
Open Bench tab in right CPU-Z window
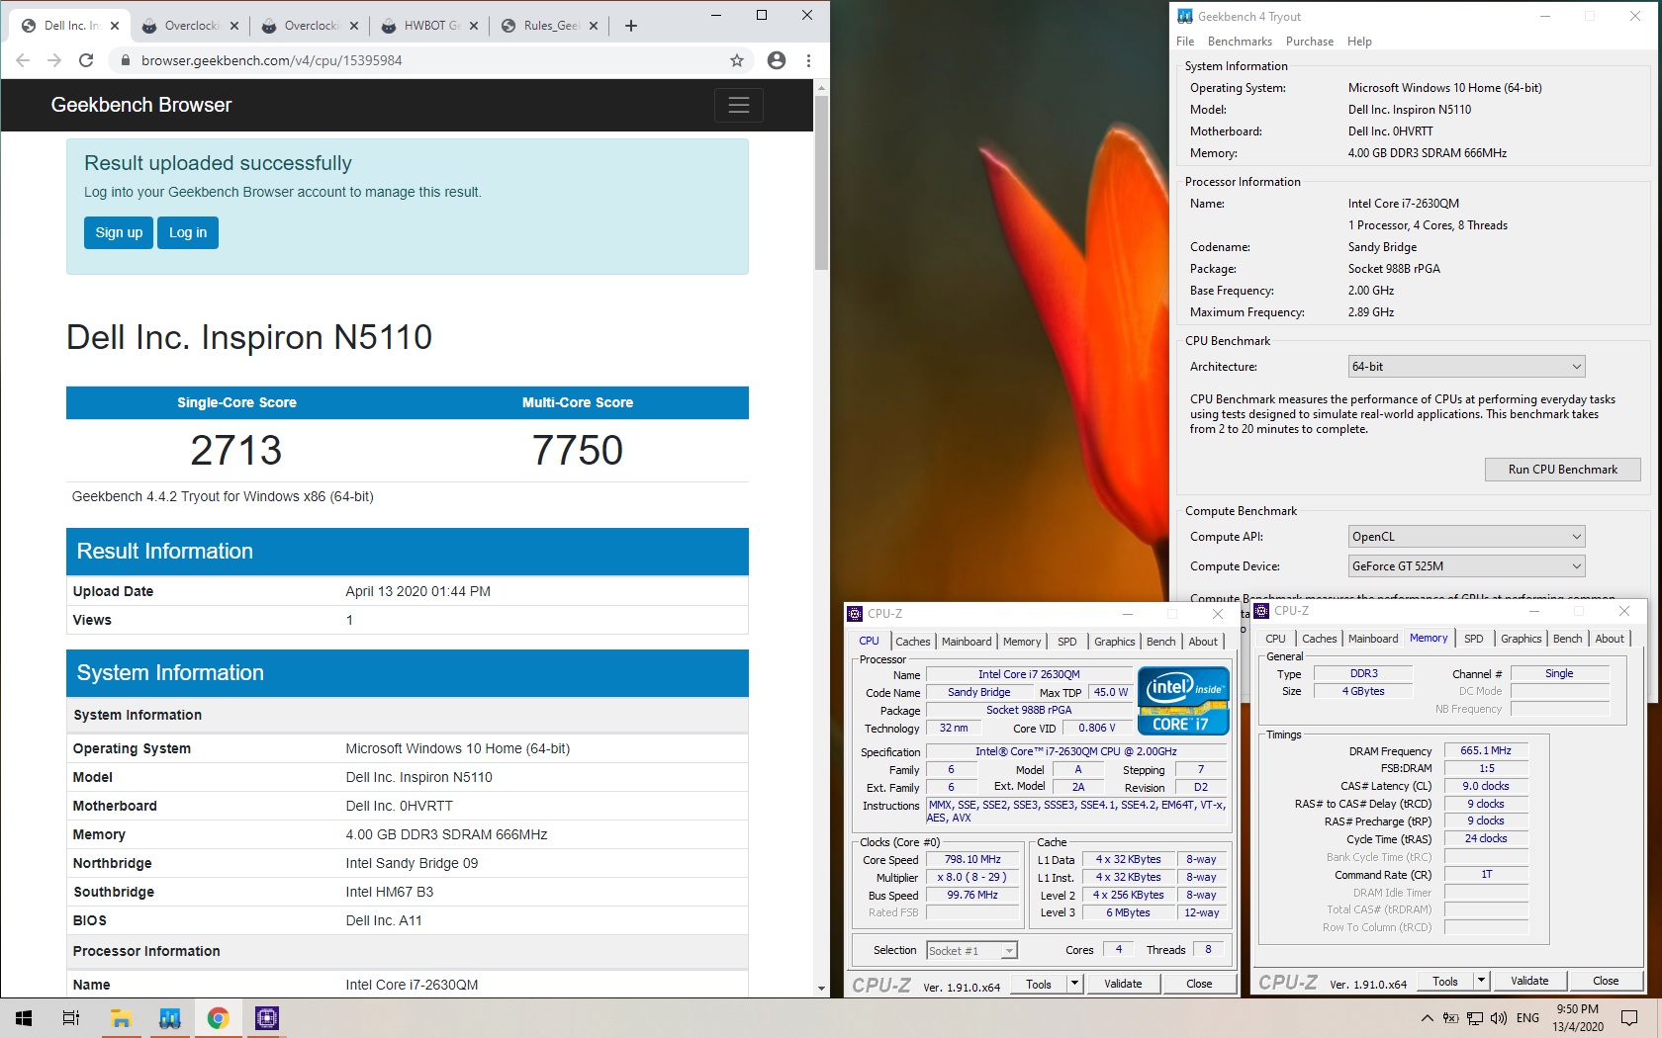(1568, 639)
